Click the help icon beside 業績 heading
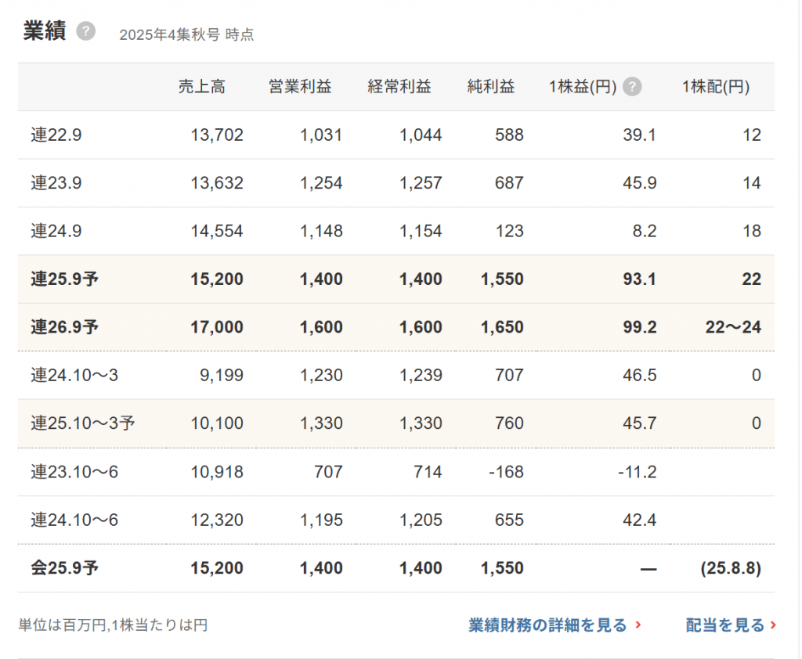Image resolution: width=802 pixels, height=659 pixels. pos(86,31)
